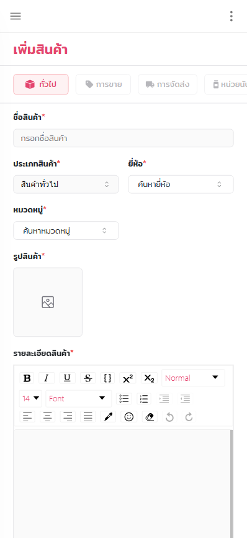Screen dimensions: 247x538
Task: Open the font size 14 dropdown
Action: click(x=30, y=398)
